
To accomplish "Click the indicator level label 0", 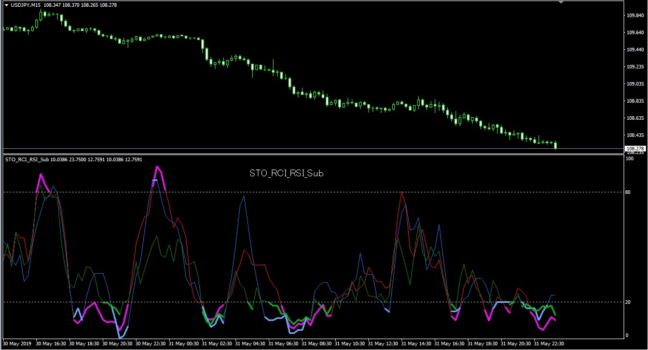I will (627, 335).
